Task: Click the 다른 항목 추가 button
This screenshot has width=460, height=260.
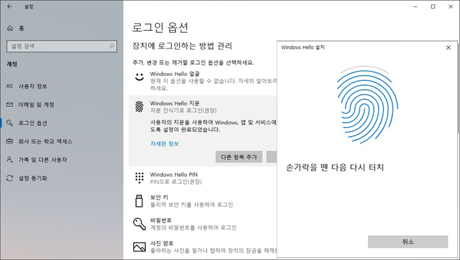Action: pyautogui.click(x=239, y=157)
